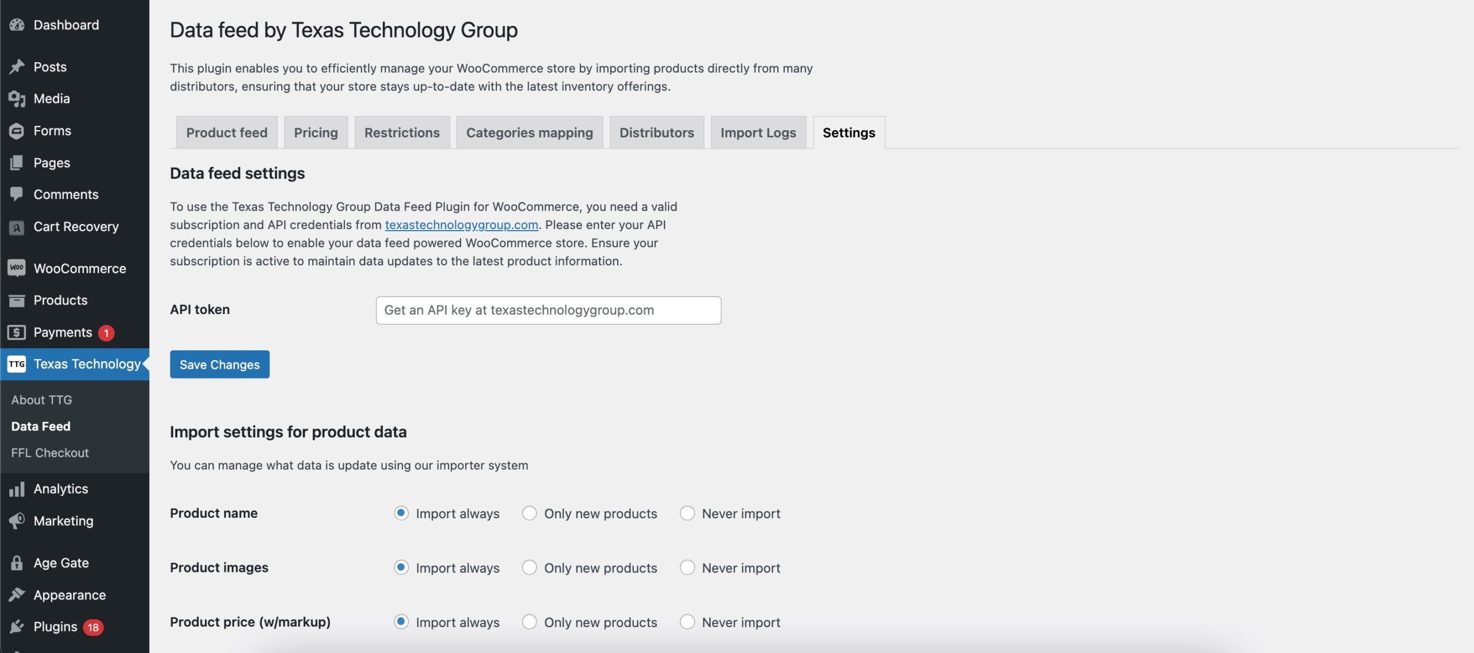Click the Media library icon
Image resolution: width=1474 pixels, height=653 pixels.
click(17, 99)
